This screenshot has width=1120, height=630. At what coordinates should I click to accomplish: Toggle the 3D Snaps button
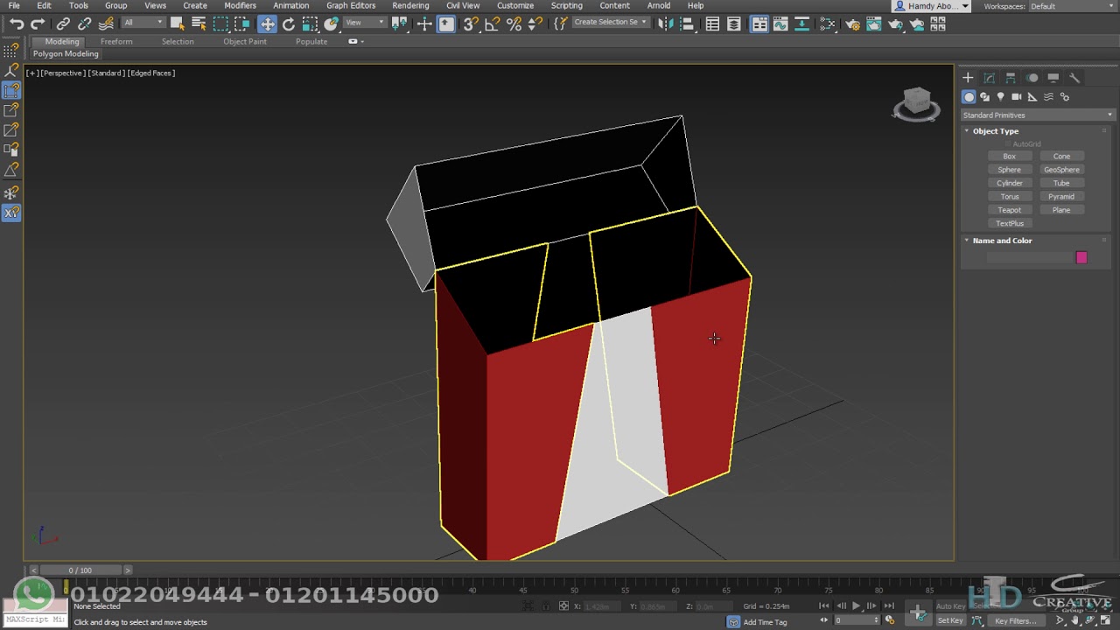[x=471, y=24]
